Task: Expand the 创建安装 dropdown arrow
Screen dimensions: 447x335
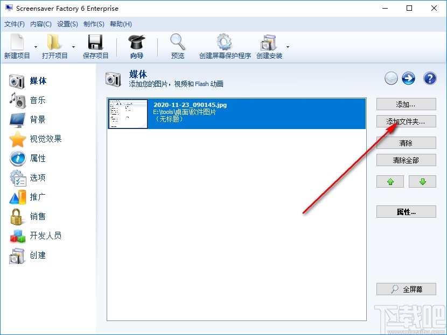Action: pyautogui.click(x=288, y=47)
